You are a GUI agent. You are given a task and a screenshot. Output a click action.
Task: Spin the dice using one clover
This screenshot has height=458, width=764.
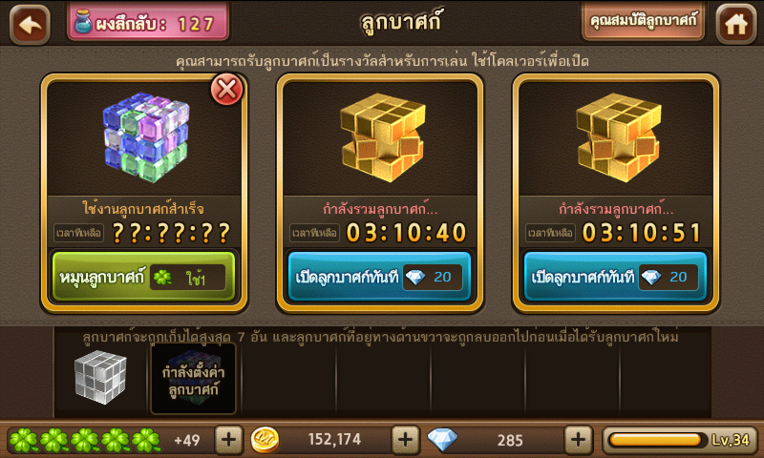pos(144,277)
